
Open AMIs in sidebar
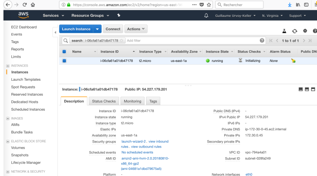[x=15, y=125]
